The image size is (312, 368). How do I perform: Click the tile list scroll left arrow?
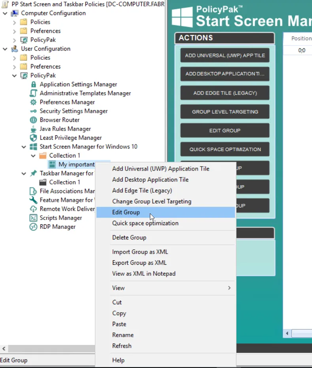click(x=287, y=334)
